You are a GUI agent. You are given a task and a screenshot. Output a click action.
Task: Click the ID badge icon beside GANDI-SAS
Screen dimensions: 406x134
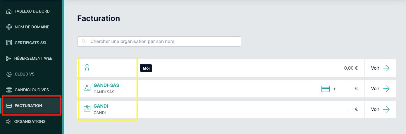point(87,88)
